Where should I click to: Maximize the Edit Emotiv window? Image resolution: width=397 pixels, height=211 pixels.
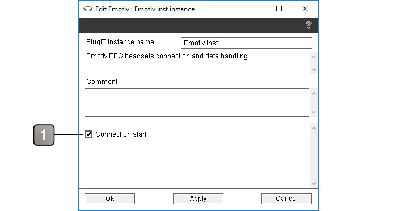(279, 9)
